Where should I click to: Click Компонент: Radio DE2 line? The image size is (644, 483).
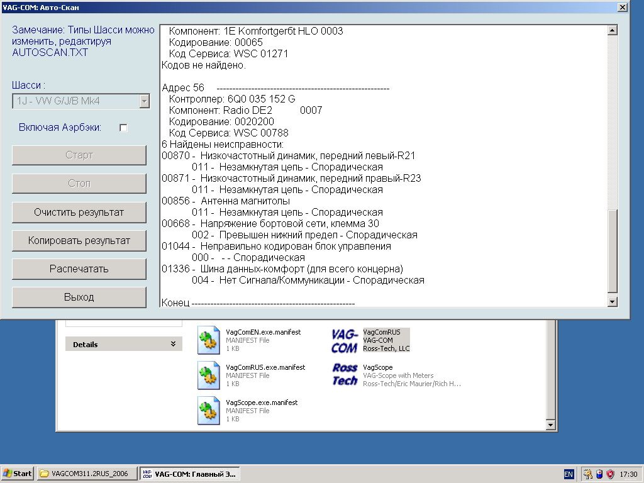tap(246, 110)
